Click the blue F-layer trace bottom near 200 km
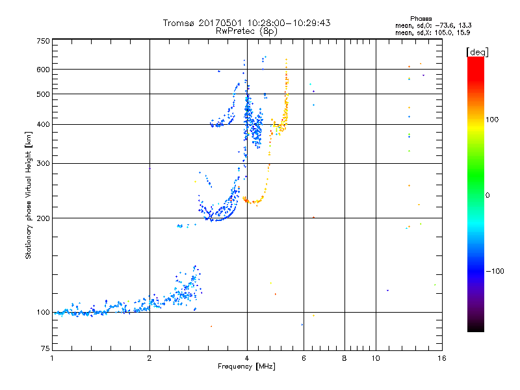Image resolution: width=520 pixels, height=390 pixels. coord(217,219)
